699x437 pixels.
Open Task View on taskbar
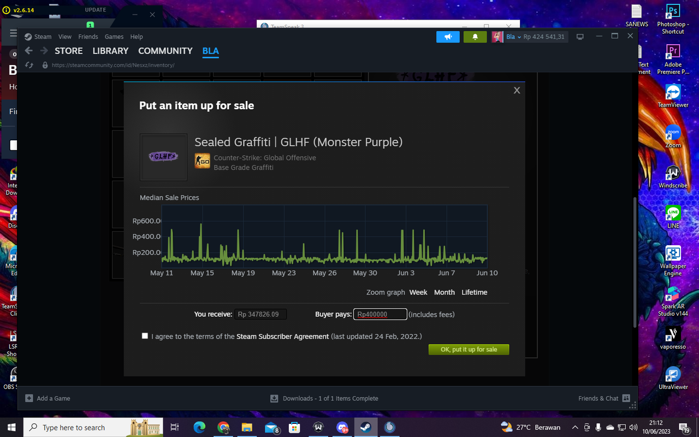click(x=174, y=427)
